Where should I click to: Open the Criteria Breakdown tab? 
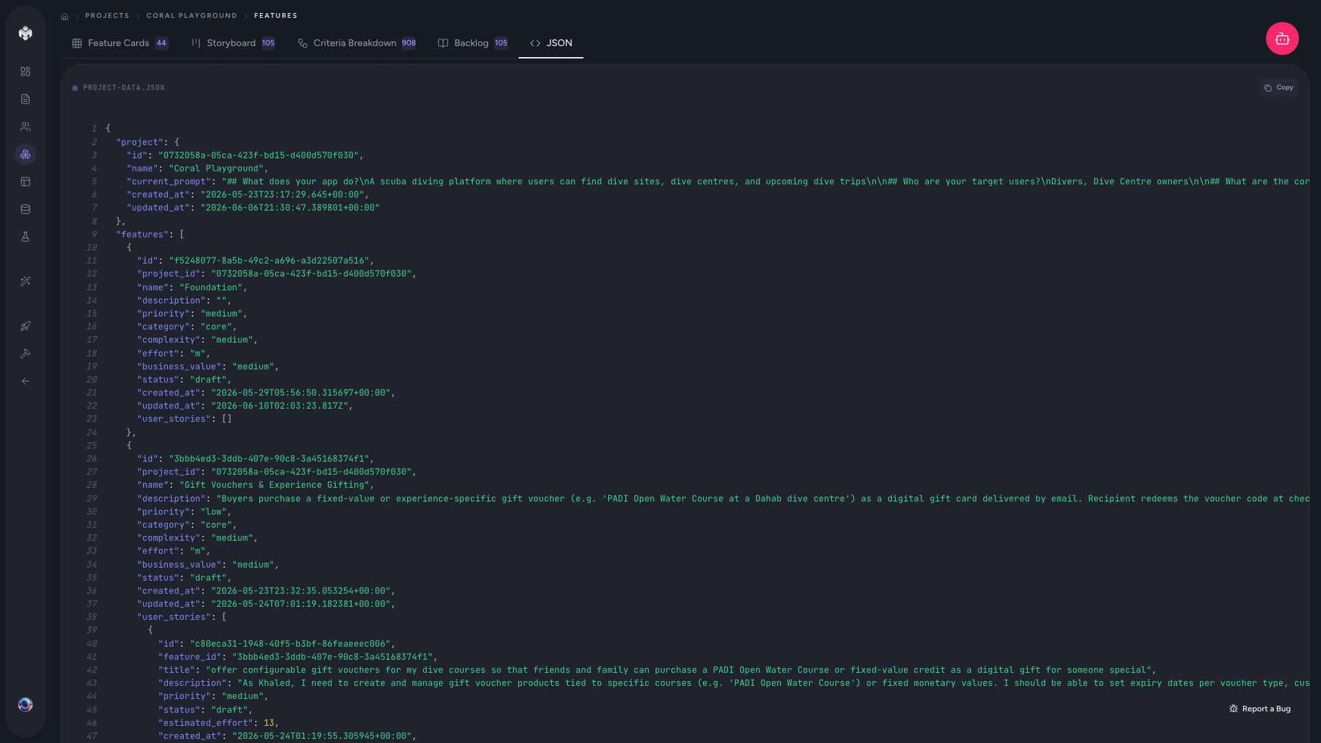point(356,43)
